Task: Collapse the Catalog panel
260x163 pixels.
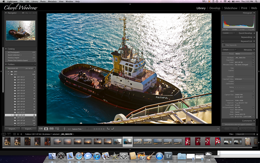Action: tap(6, 49)
